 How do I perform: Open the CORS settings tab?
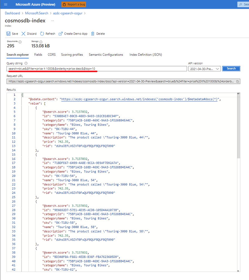tap(51, 54)
